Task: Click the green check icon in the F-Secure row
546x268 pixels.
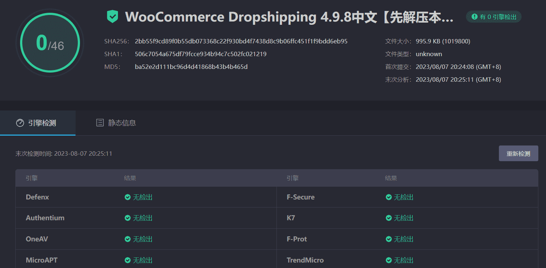Action: [x=389, y=197]
